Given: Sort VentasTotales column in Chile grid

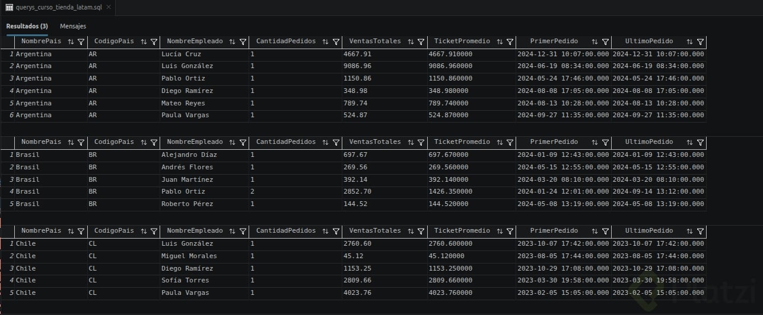Looking at the screenshot, I should 411,231.
